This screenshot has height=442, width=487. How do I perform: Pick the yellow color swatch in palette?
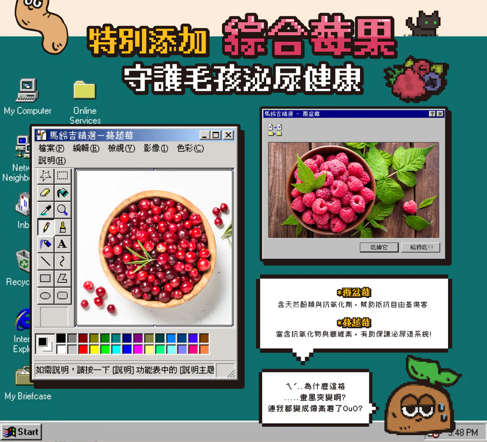pyautogui.click(x=94, y=349)
